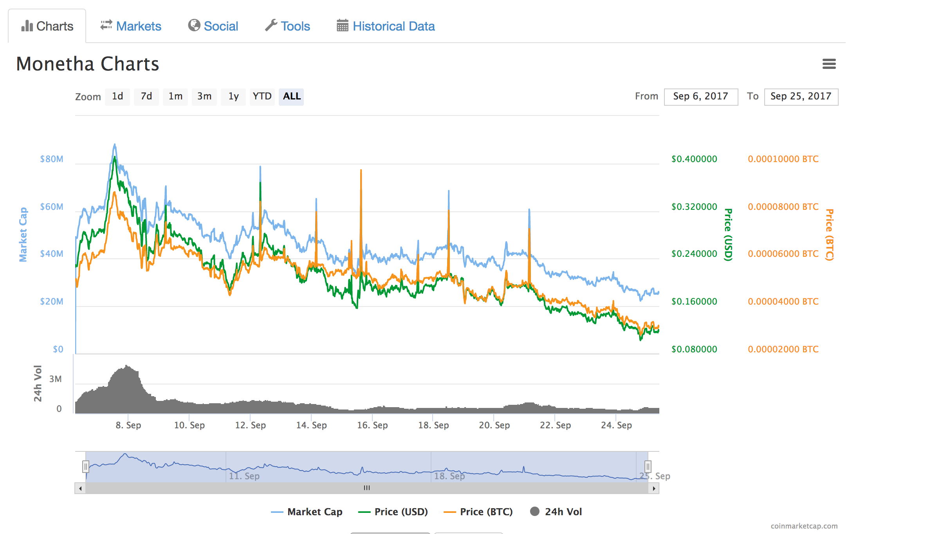The height and width of the screenshot is (534, 942).
Task: Open the Markets tab
Action: tap(131, 26)
